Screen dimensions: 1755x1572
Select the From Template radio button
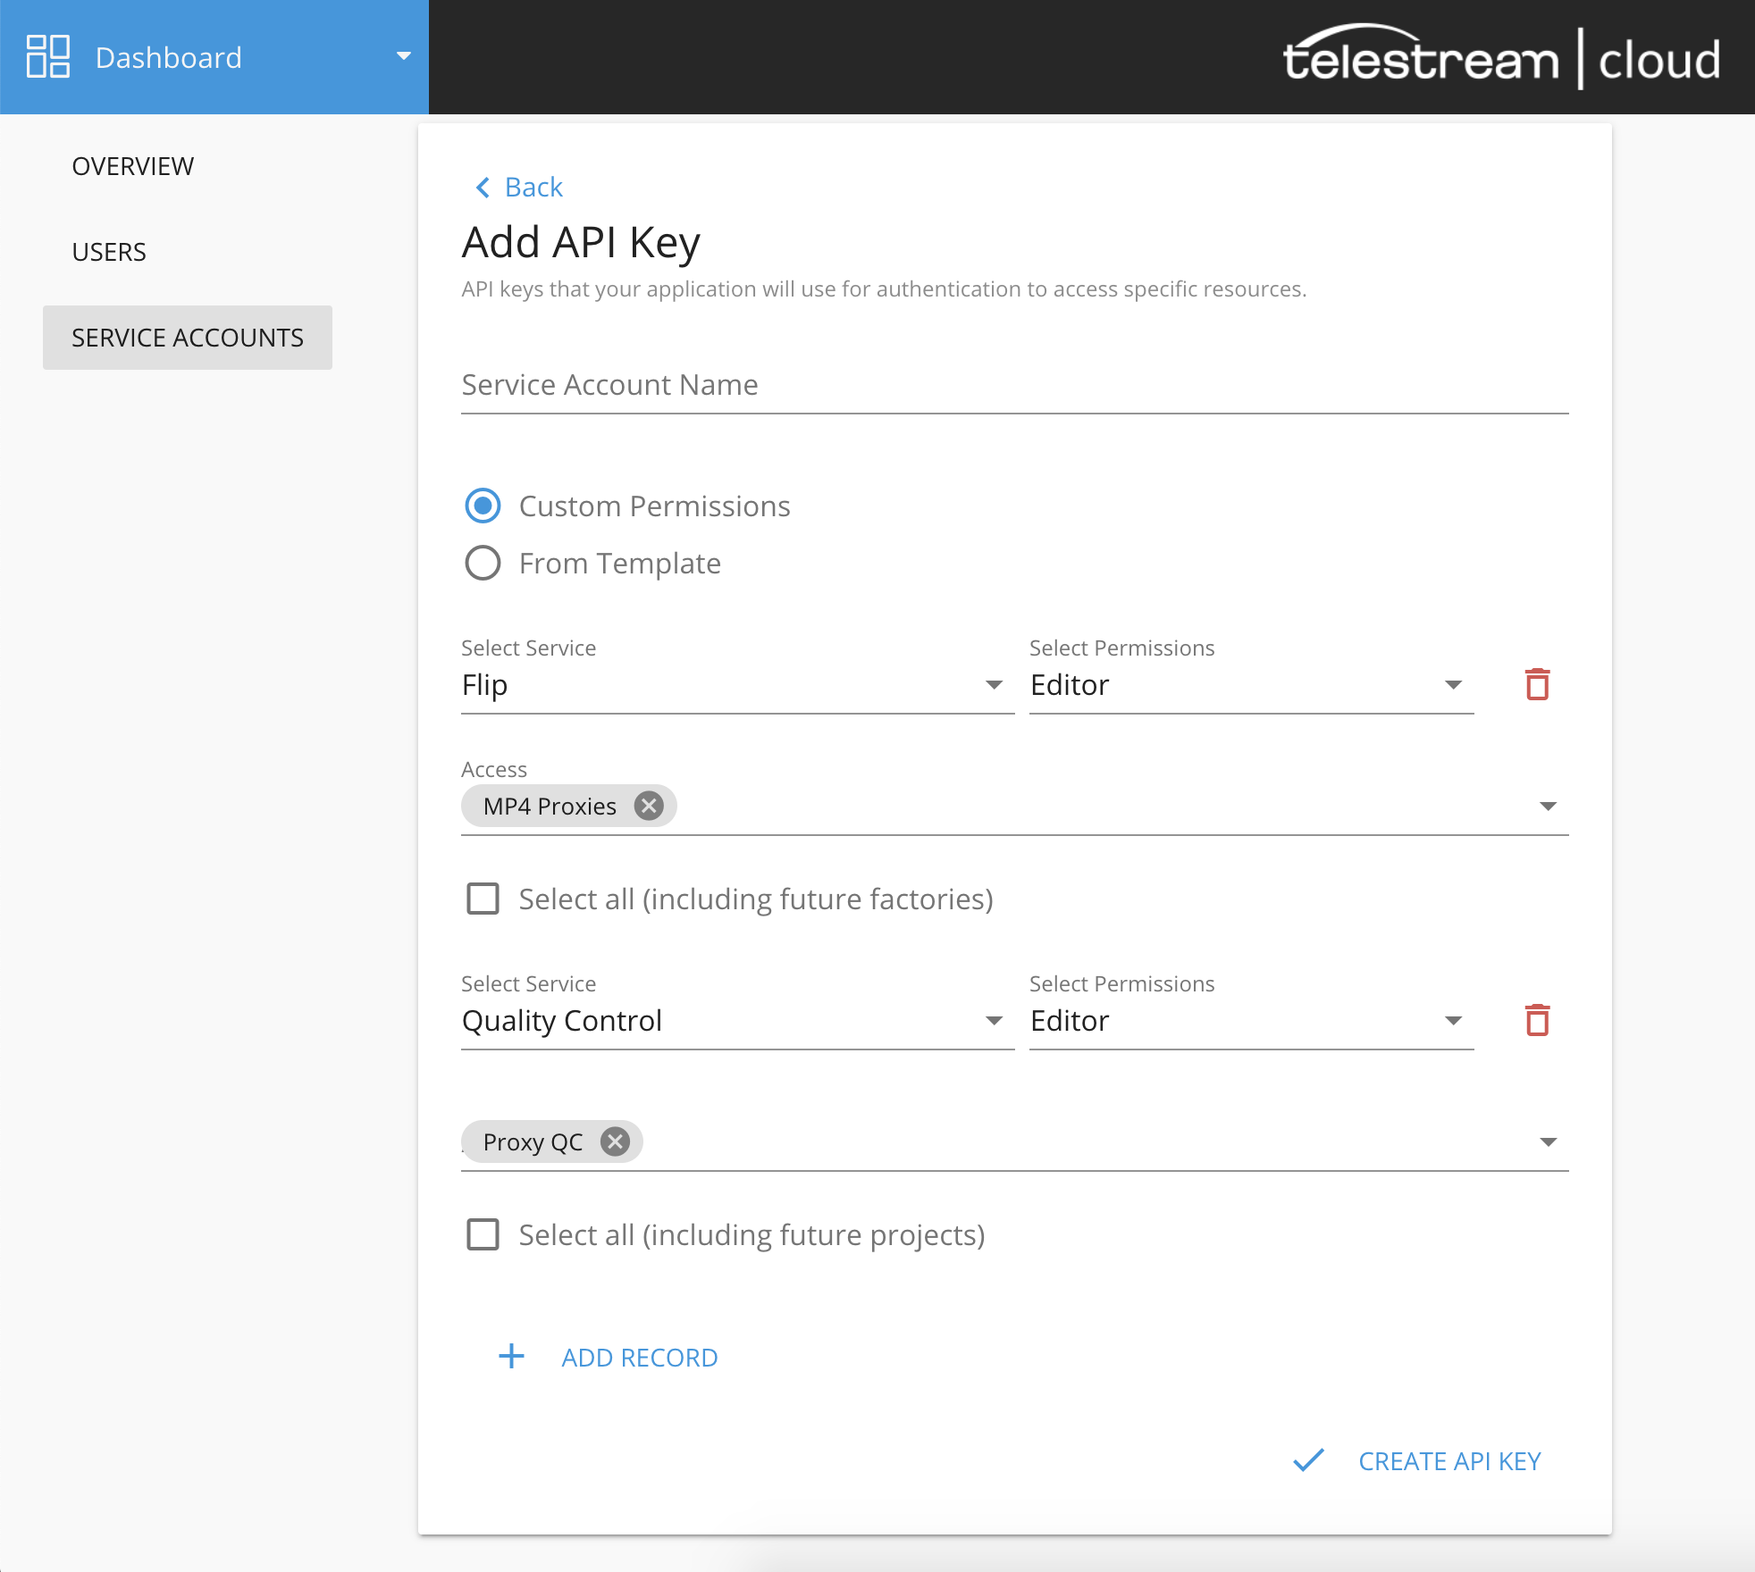[x=483, y=563]
